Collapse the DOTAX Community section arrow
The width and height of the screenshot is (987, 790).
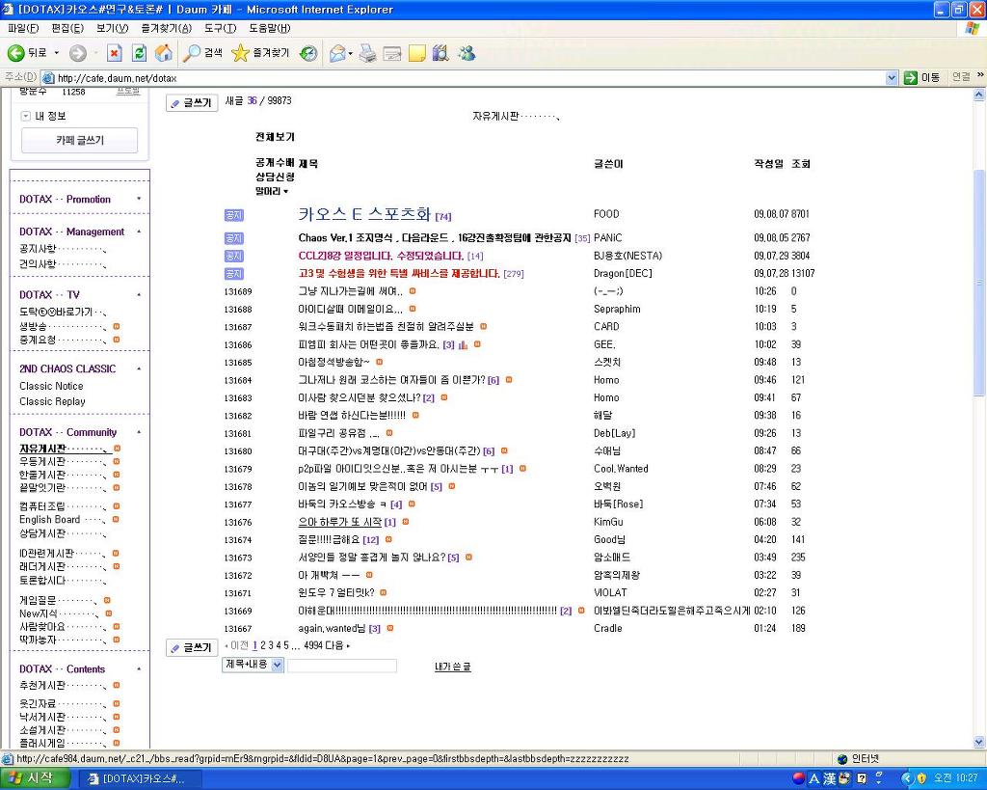tap(139, 432)
